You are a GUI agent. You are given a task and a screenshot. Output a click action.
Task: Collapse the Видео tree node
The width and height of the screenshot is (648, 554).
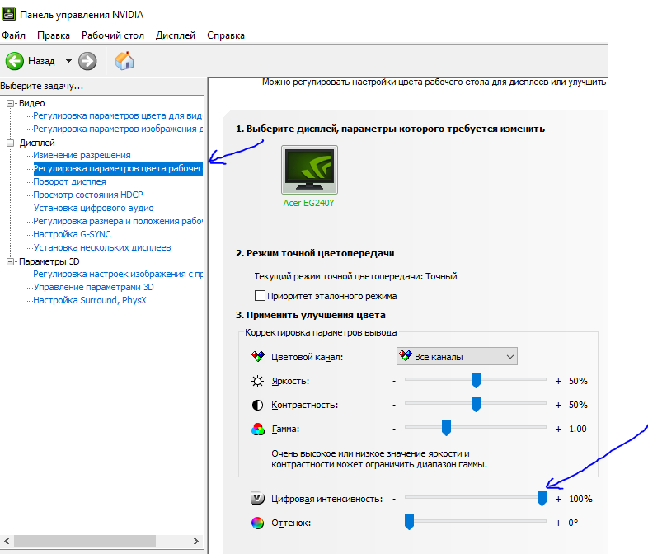11,103
